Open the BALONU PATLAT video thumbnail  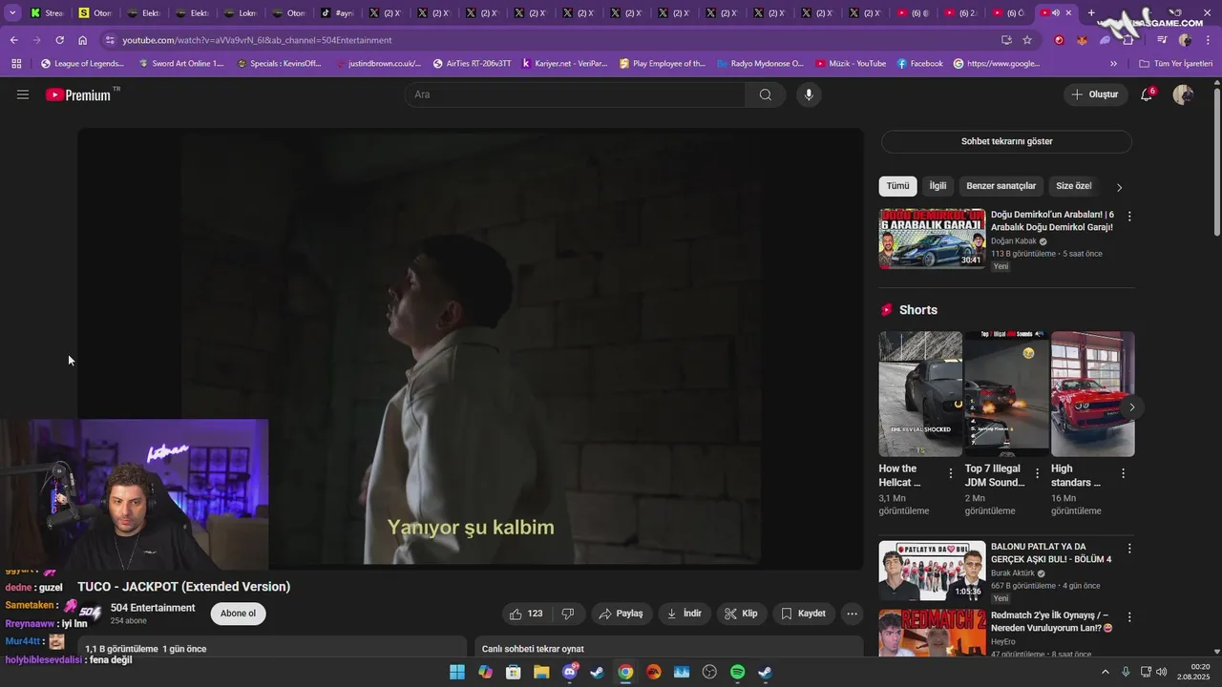pyautogui.click(x=932, y=571)
